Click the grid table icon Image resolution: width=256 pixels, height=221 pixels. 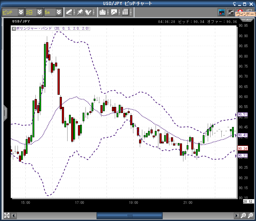125,12
